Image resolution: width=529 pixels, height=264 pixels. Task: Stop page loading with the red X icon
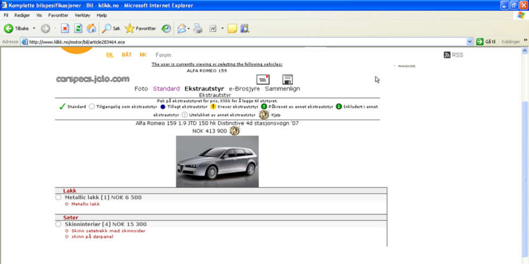coord(65,29)
